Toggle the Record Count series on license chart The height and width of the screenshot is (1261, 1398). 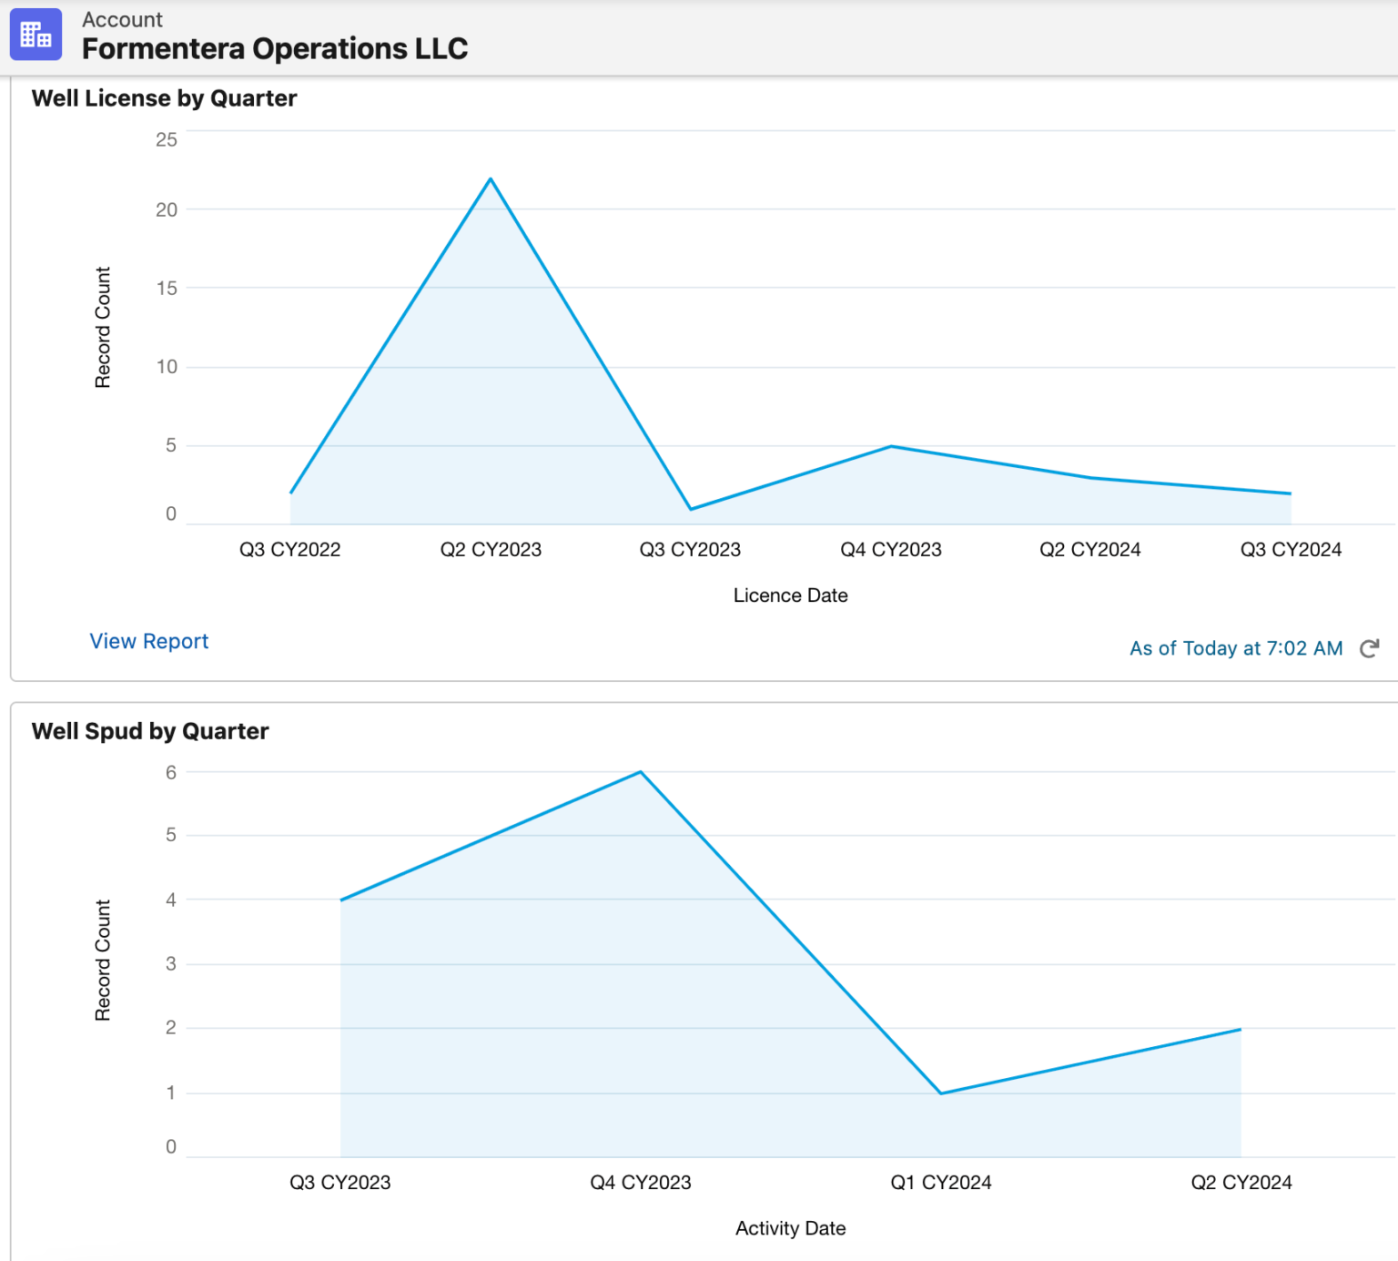pos(105,328)
